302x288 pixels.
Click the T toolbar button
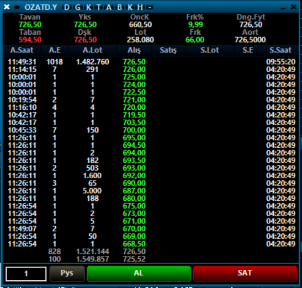pyautogui.click(x=99, y=7)
